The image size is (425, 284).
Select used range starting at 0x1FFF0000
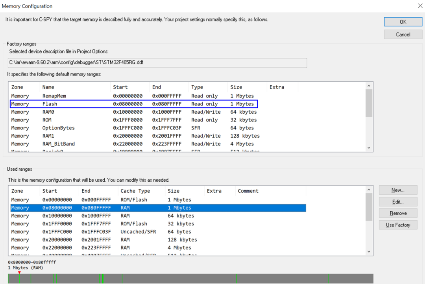click(x=158, y=224)
